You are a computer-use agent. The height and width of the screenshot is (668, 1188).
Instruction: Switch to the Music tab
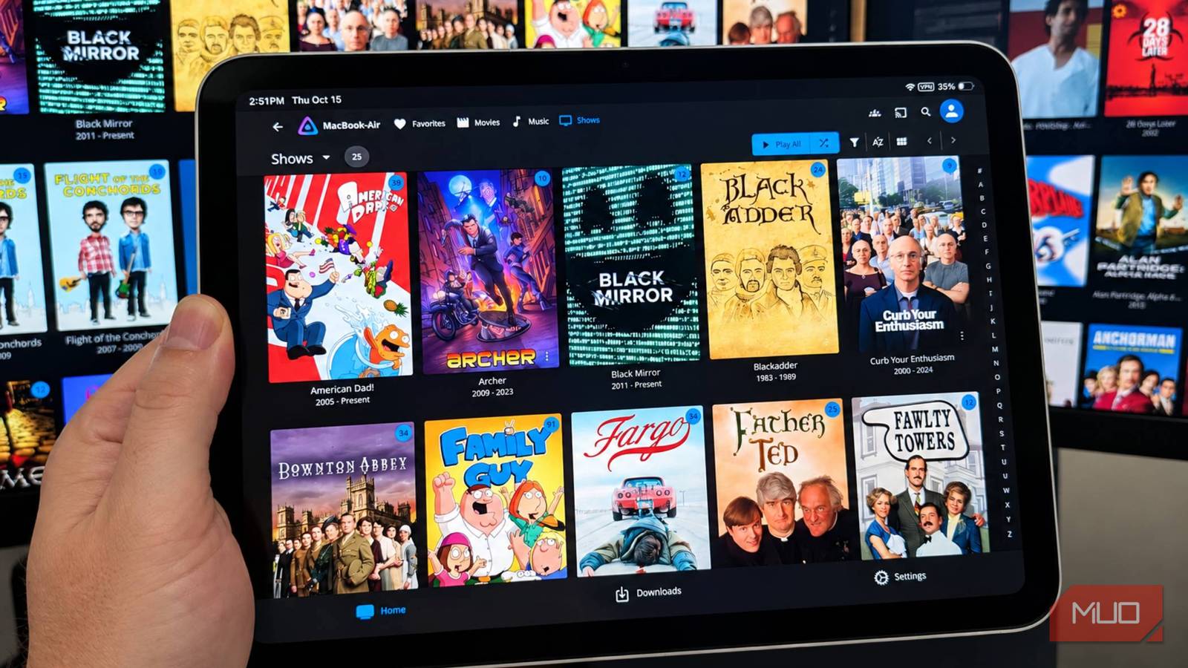tap(531, 121)
